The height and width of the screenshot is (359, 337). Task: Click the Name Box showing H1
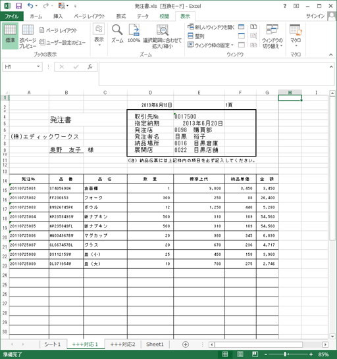point(20,67)
